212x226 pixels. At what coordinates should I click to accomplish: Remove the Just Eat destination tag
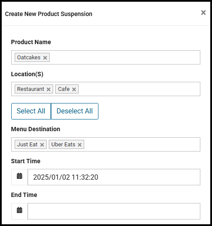pos(42,145)
